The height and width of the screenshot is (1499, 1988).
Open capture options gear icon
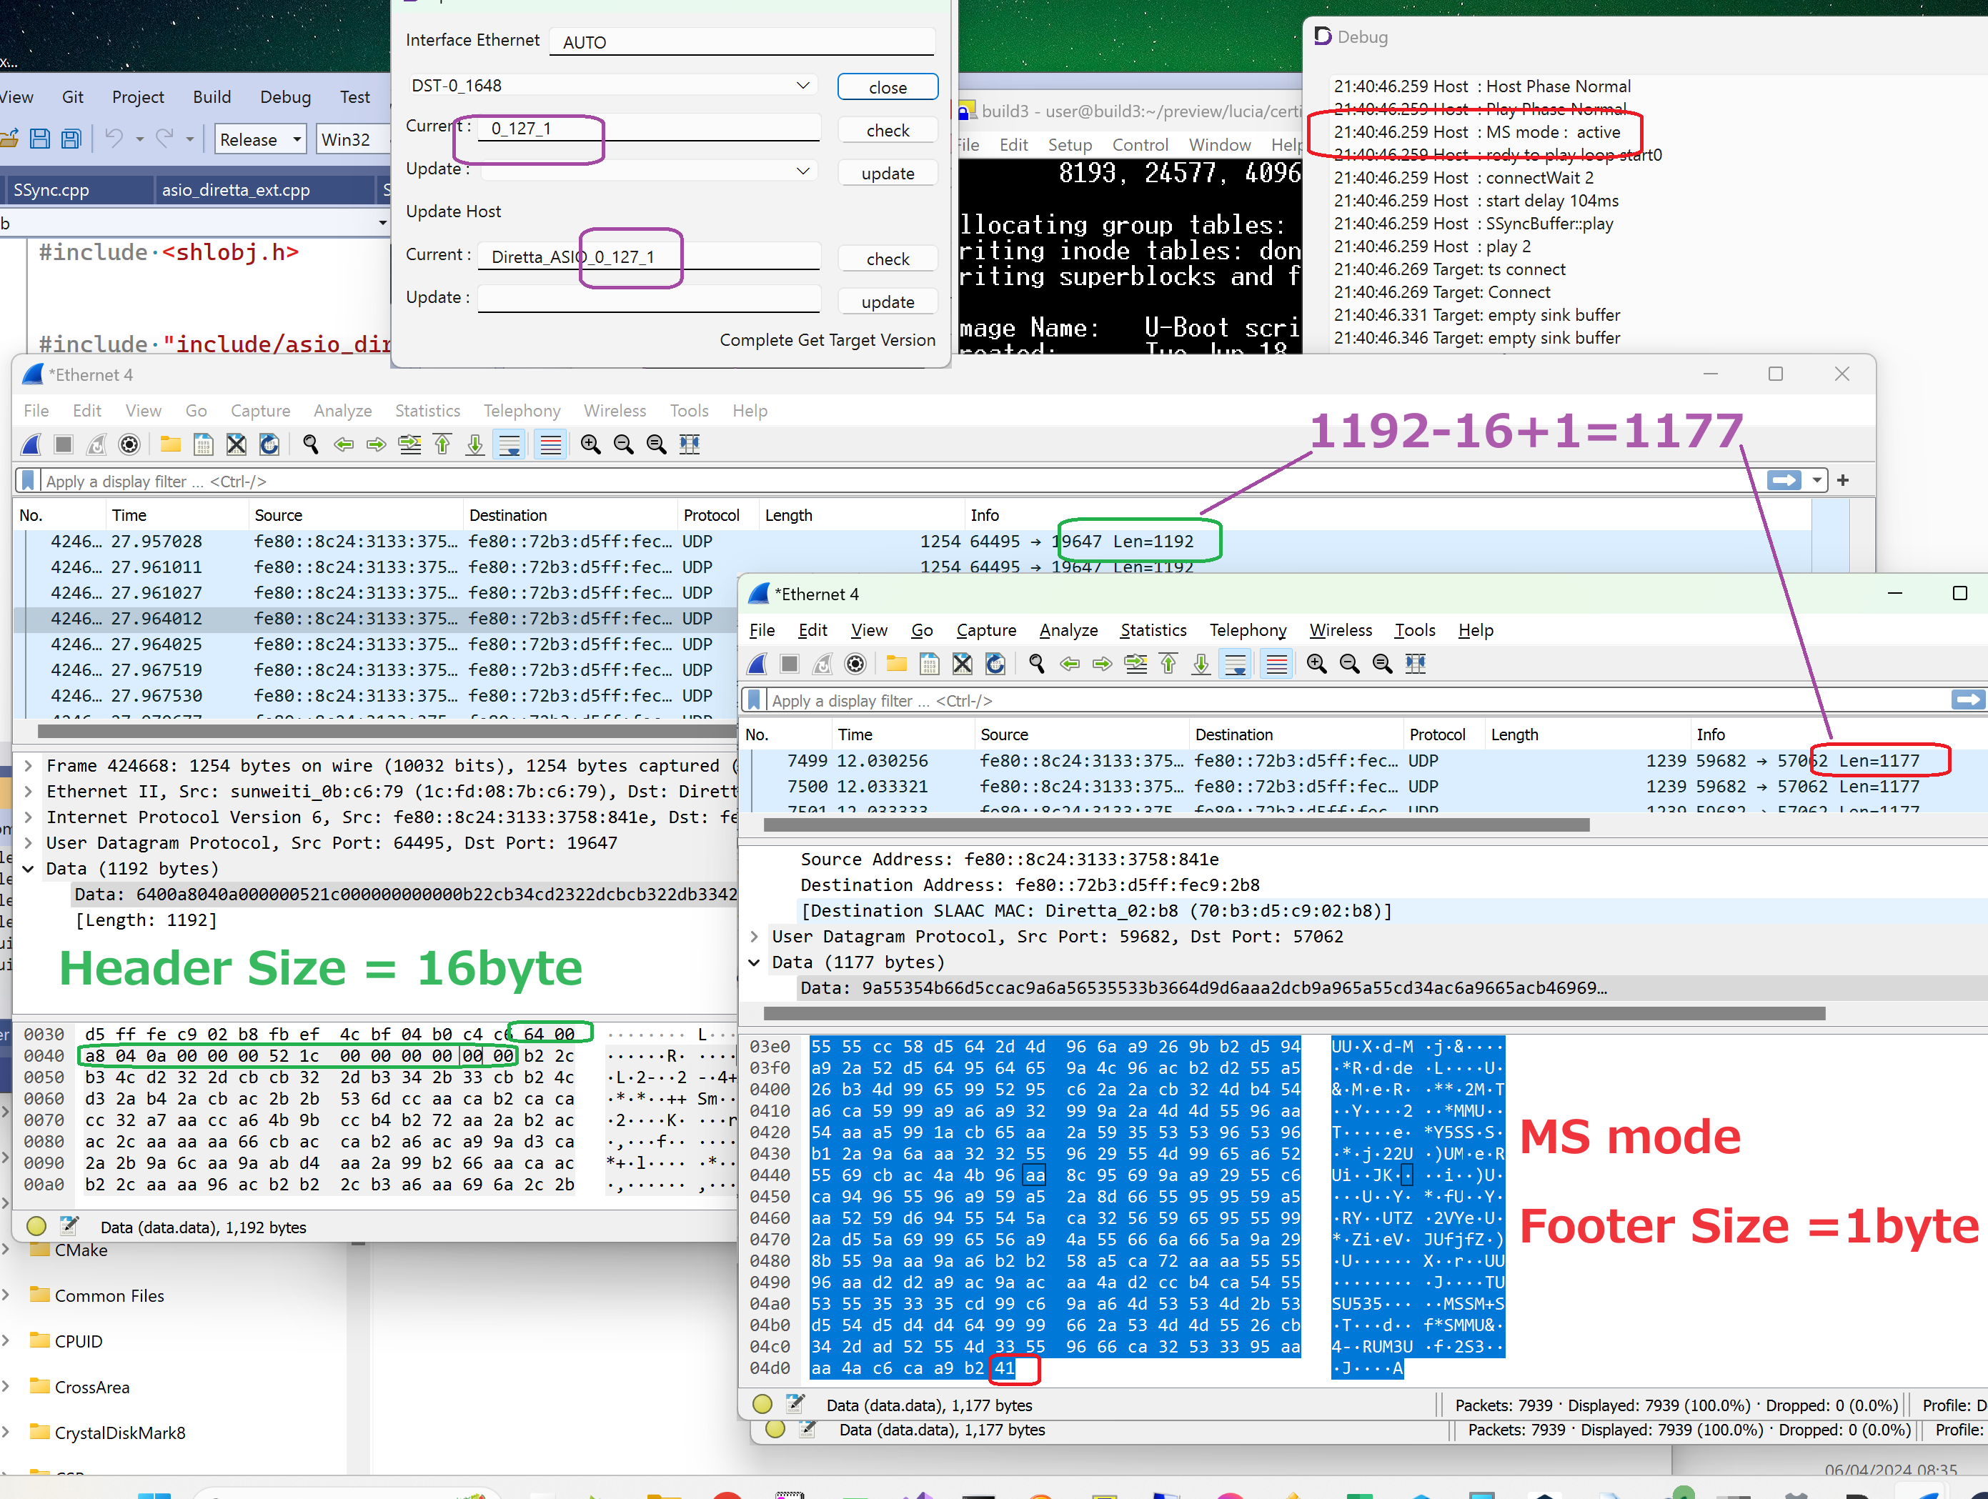click(x=855, y=664)
